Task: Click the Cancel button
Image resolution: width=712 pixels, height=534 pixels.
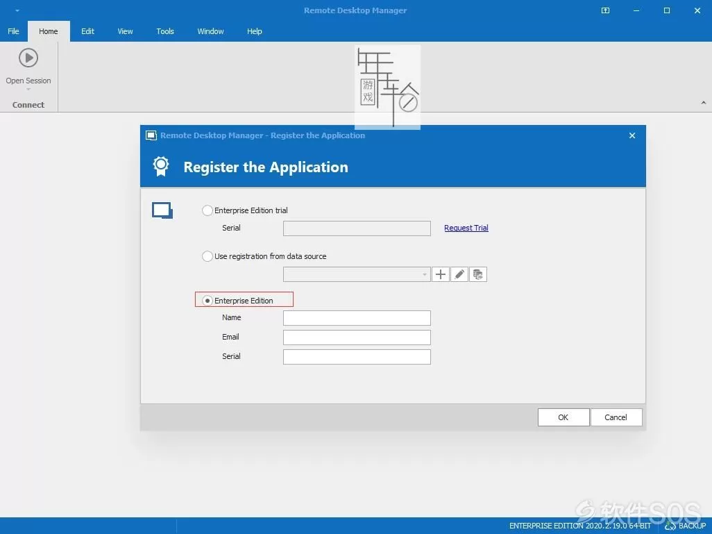Action: tap(616, 417)
